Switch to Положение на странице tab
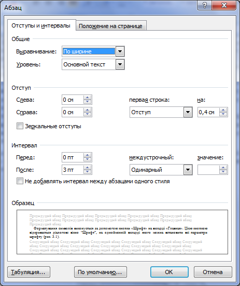The image size is (240, 286). click(111, 26)
